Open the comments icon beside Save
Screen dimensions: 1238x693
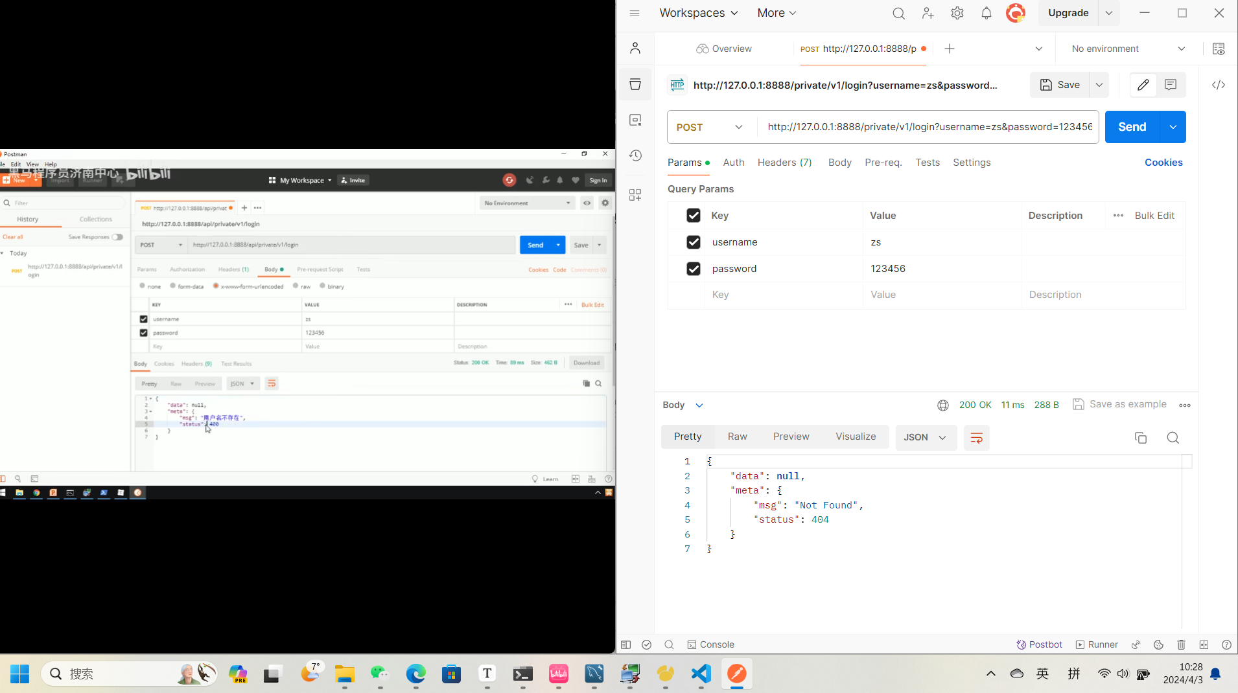click(1171, 85)
